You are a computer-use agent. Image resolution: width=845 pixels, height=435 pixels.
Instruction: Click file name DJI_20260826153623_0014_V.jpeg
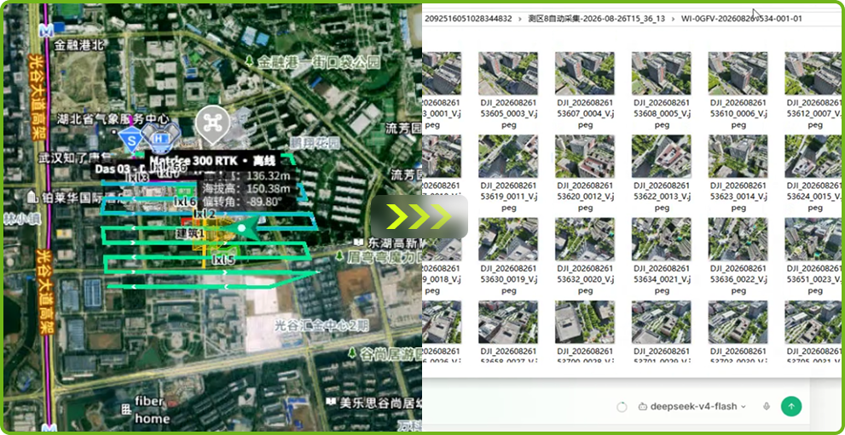coord(738,197)
